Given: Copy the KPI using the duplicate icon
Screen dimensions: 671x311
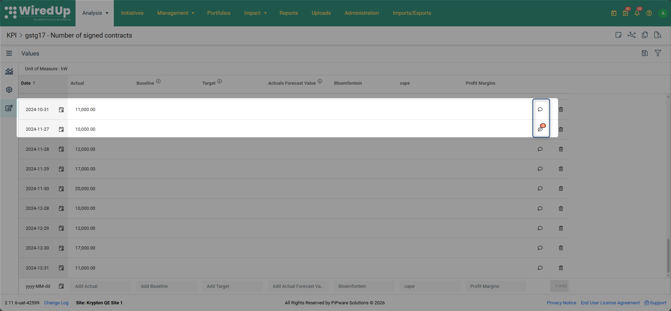Looking at the screenshot, I should (645, 35).
